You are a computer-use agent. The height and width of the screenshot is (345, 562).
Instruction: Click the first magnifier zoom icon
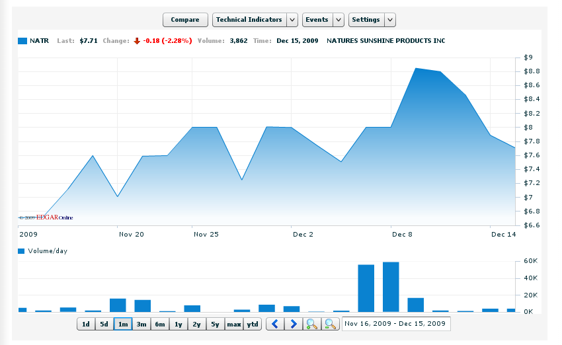312,325
